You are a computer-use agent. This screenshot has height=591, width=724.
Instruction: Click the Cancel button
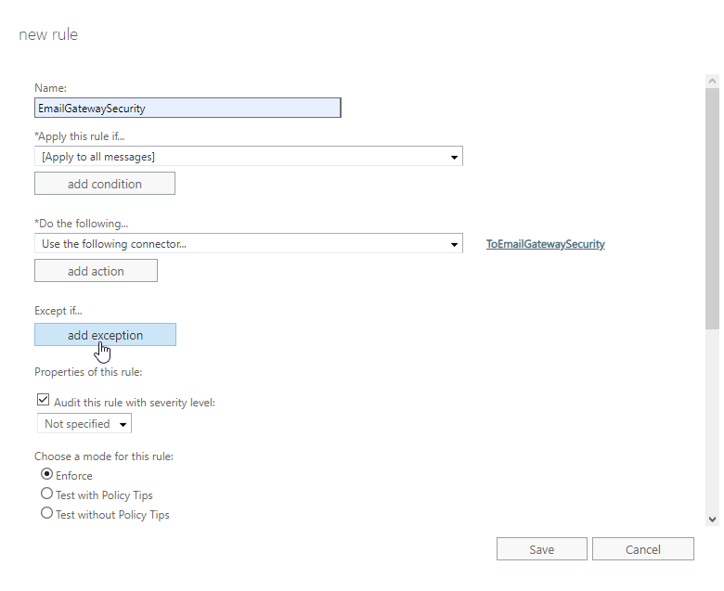tap(642, 549)
